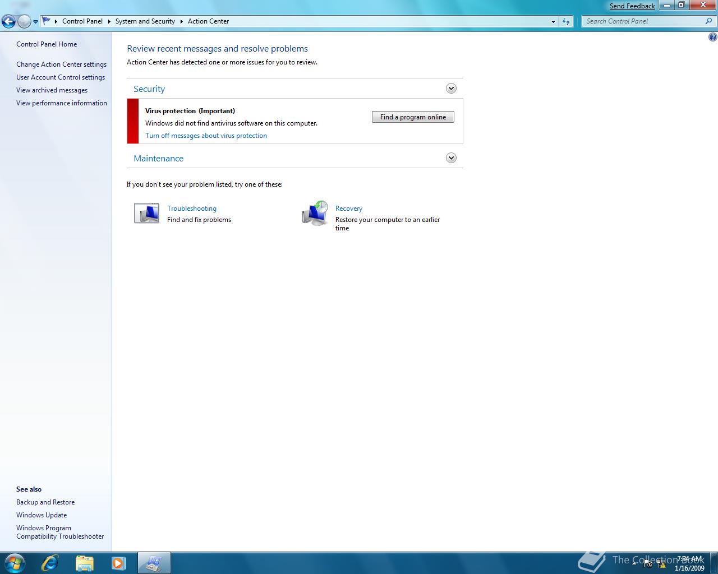Click the Security section heading
Screen dimensions: 718x574
point(149,89)
